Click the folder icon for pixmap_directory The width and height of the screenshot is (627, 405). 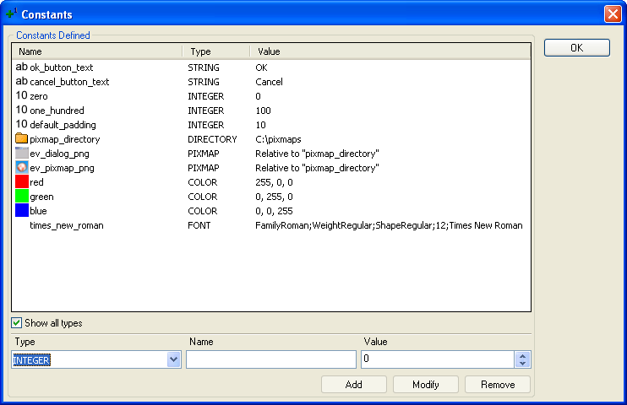[22, 139]
